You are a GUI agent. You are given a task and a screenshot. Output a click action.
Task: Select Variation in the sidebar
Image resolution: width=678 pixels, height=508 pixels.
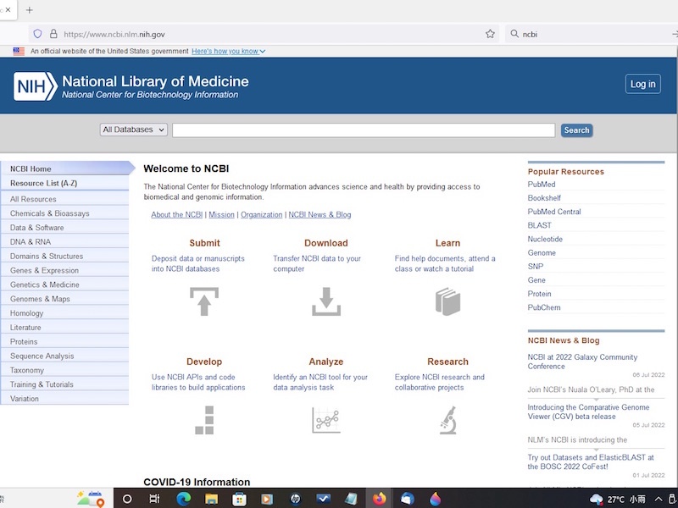(65, 398)
